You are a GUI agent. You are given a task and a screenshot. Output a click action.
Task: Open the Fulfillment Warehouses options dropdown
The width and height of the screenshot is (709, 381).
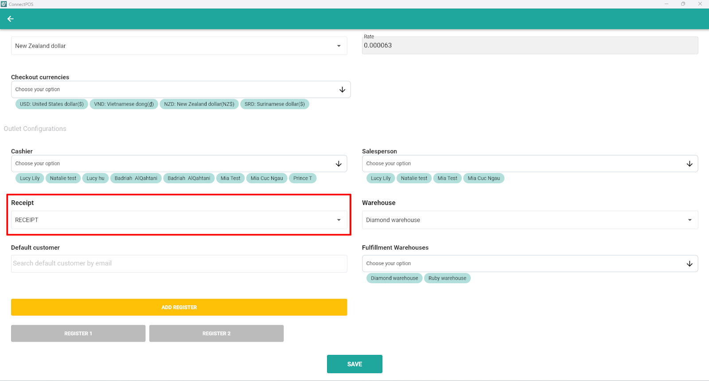point(530,264)
